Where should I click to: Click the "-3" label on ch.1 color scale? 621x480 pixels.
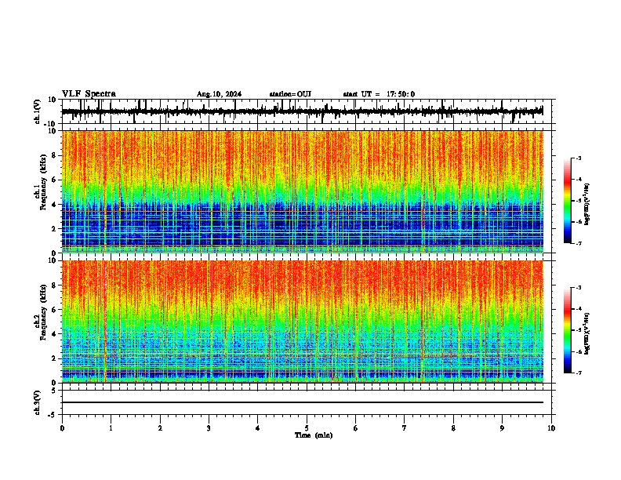(578, 158)
